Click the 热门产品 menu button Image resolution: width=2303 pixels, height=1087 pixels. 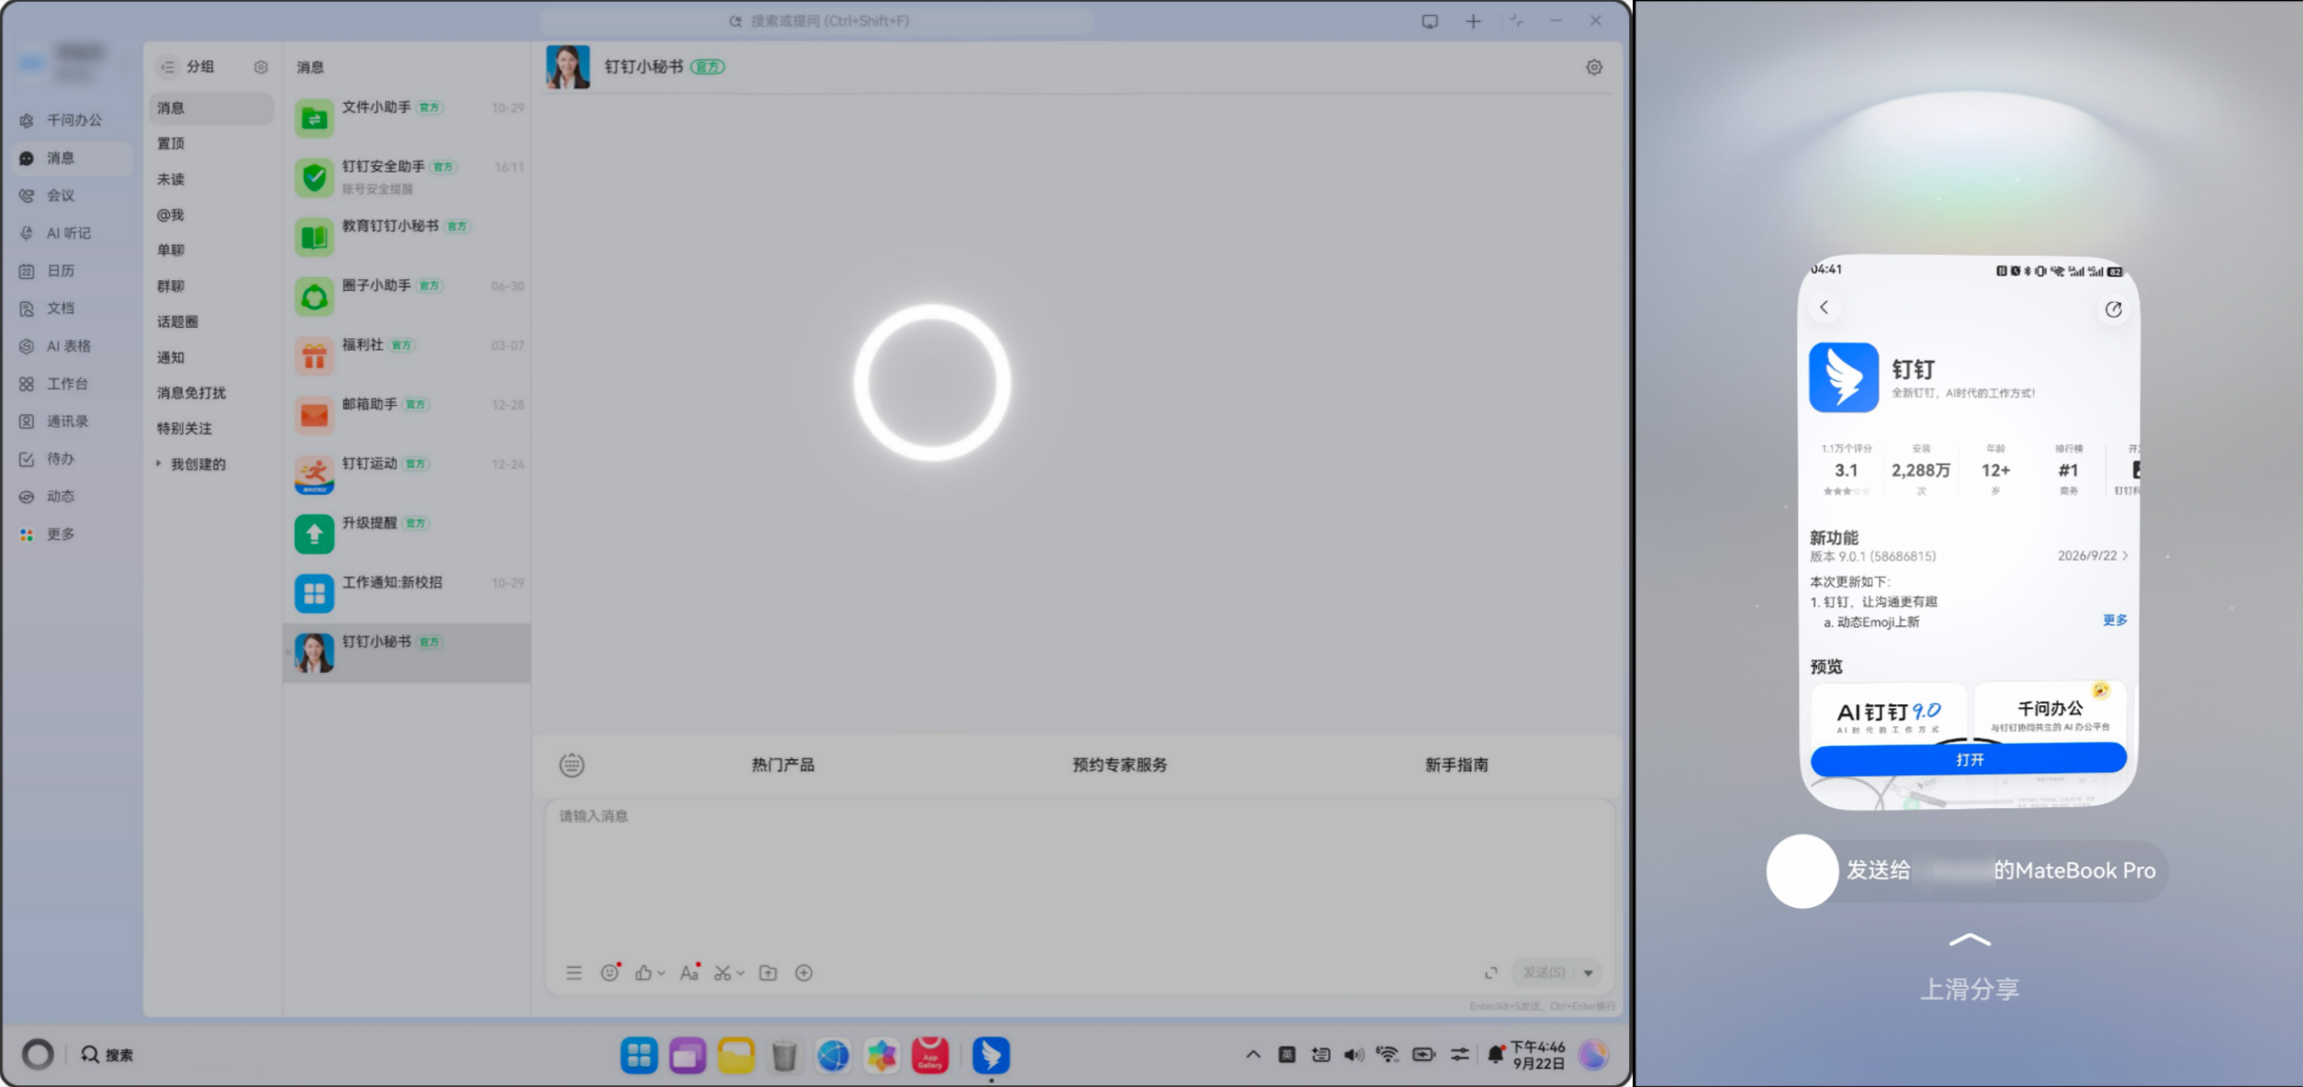(783, 765)
